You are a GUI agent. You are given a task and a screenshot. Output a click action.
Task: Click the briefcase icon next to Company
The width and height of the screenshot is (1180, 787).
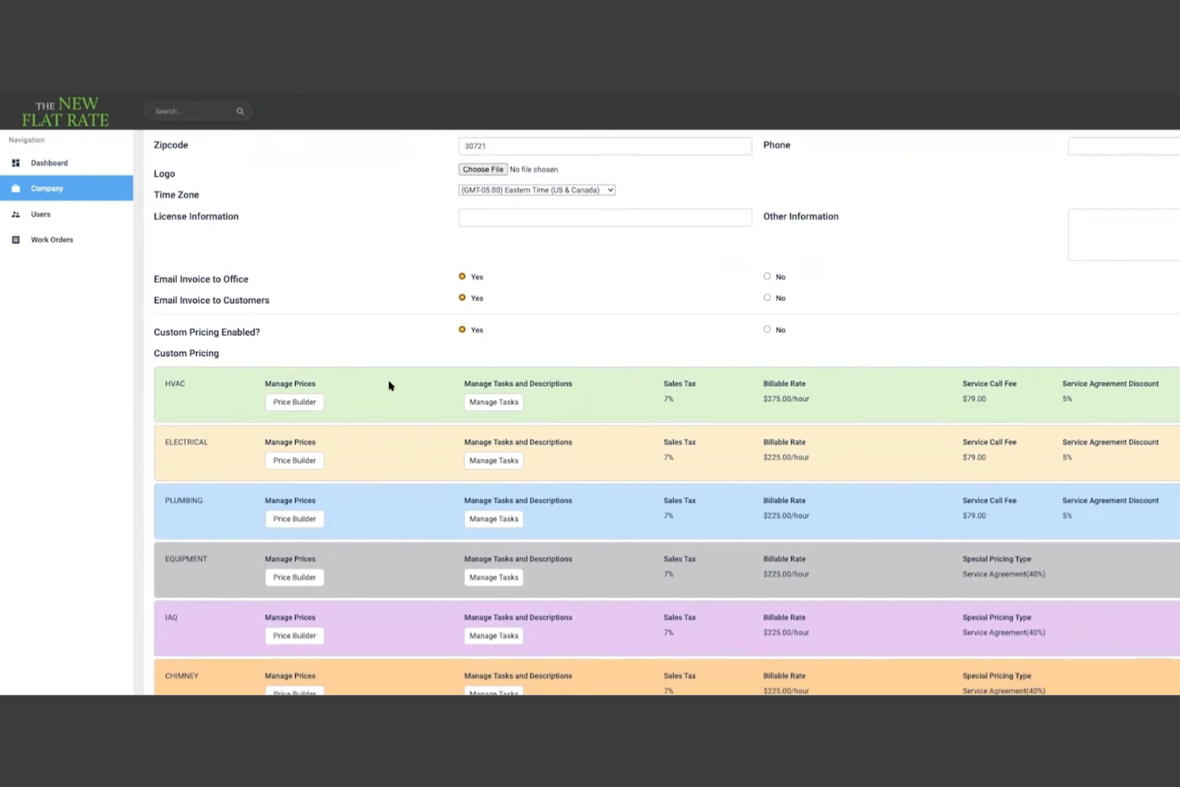click(15, 188)
